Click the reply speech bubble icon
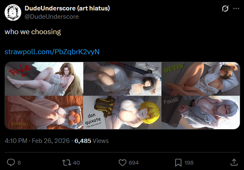Image resolution: width=244 pixels, height=170 pixels. click(x=11, y=162)
